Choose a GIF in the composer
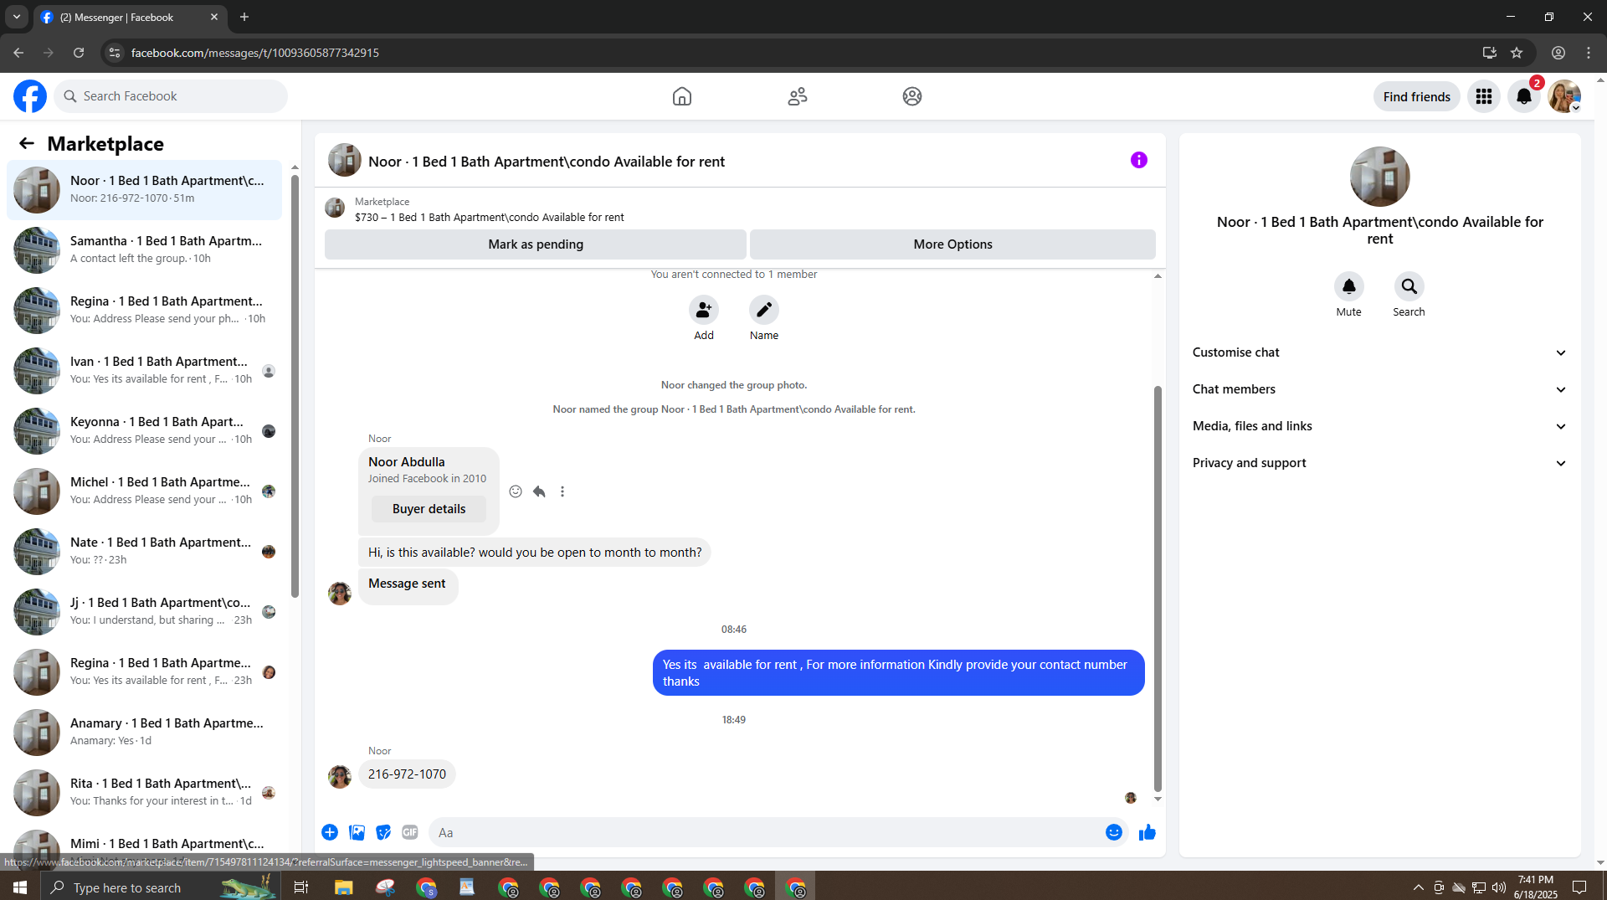Screen dimensions: 1607x900 [410, 832]
